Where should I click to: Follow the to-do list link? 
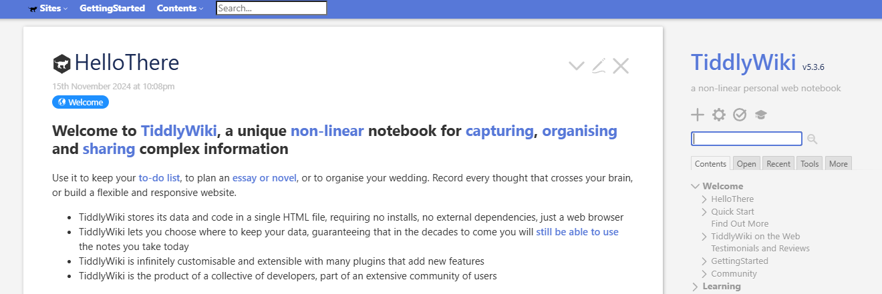click(159, 178)
